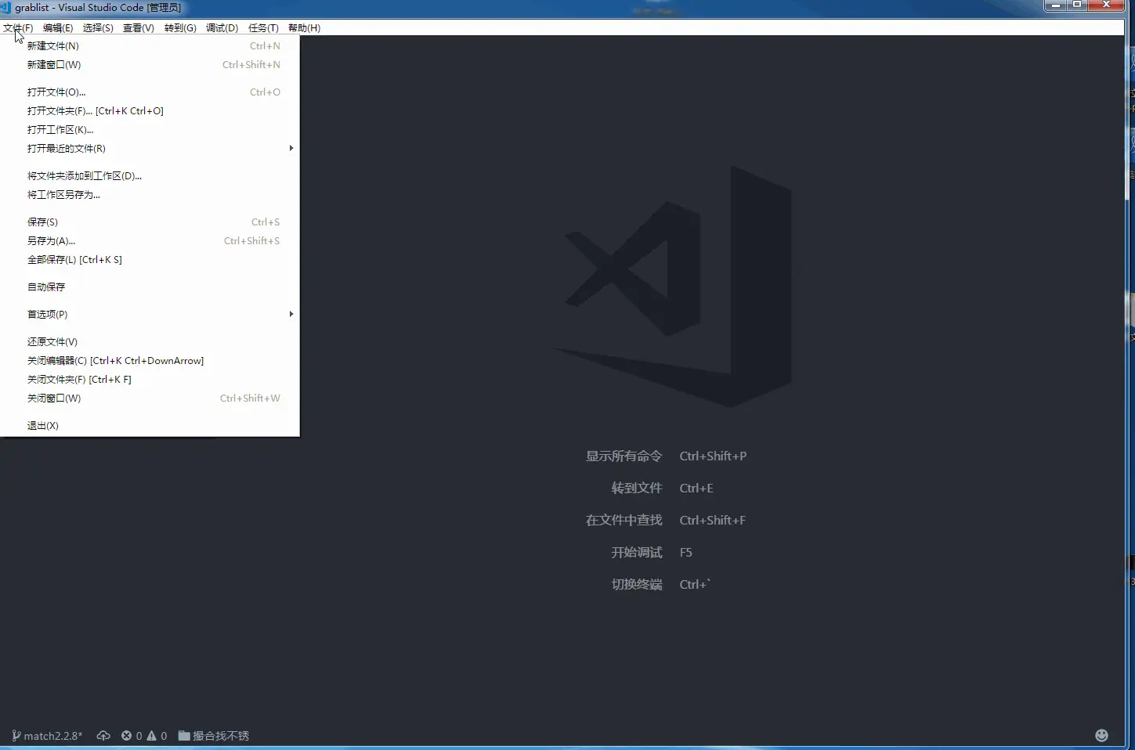The image size is (1135, 750).
Task: Choose 退出(X) to exit VS Code
Action: 150,426
